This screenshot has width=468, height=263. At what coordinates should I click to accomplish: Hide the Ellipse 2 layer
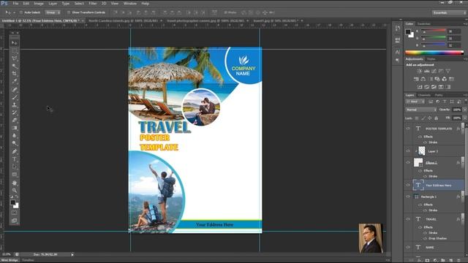click(x=408, y=162)
